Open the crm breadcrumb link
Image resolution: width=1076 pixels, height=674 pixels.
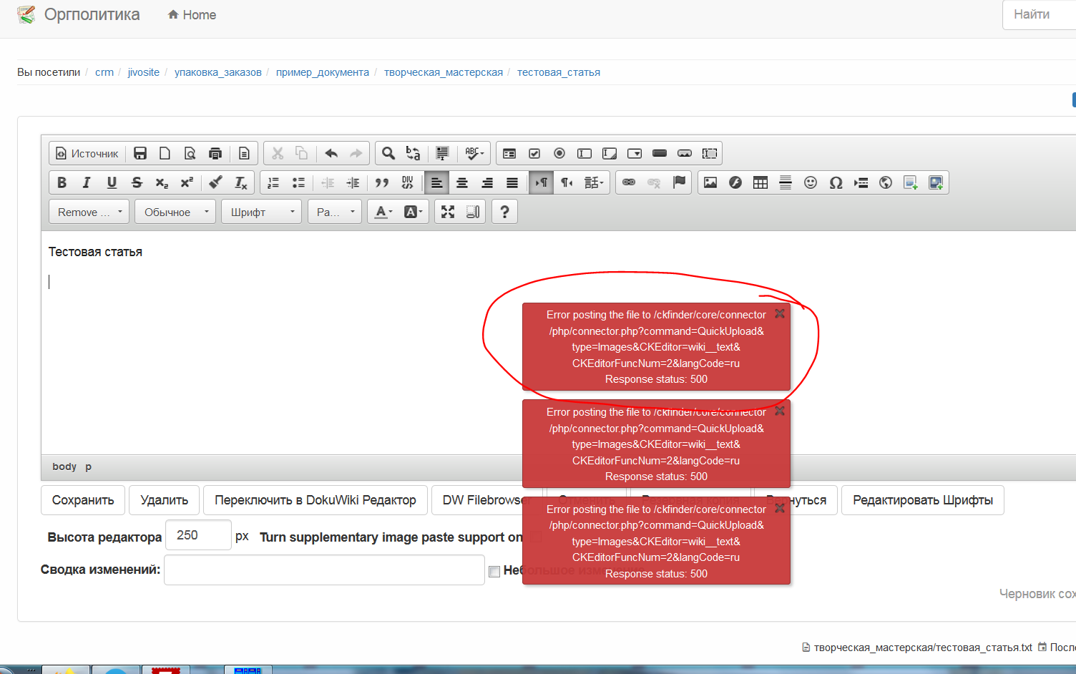pyautogui.click(x=104, y=72)
